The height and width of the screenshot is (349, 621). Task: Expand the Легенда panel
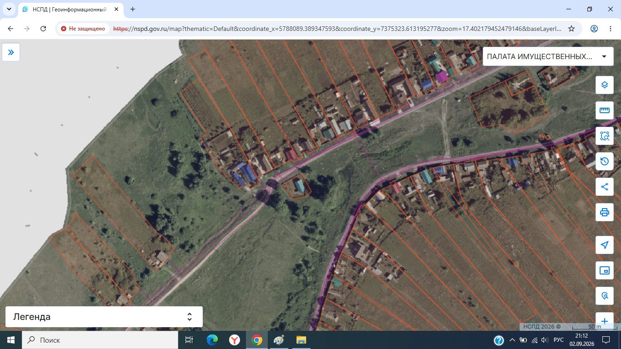104,317
